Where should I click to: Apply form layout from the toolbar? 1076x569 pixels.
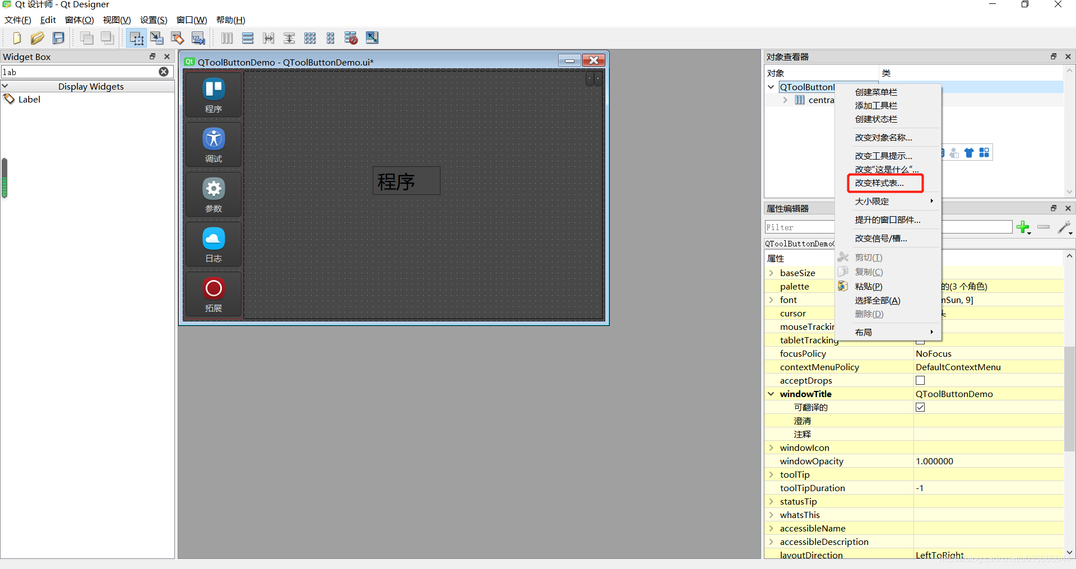[x=331, y=38]
